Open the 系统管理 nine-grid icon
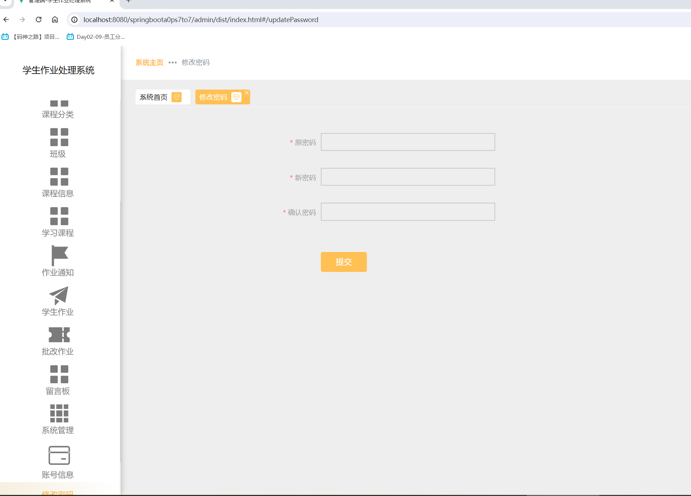 (x=59, y=413)
